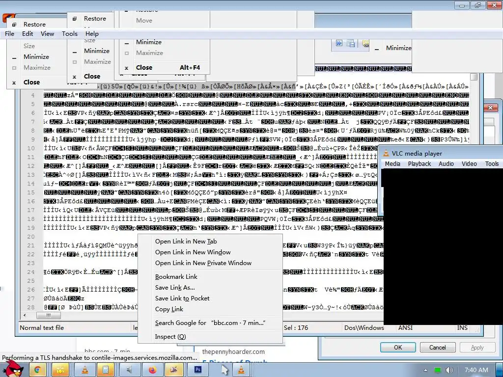Open the Edit menu

(28, 34)
